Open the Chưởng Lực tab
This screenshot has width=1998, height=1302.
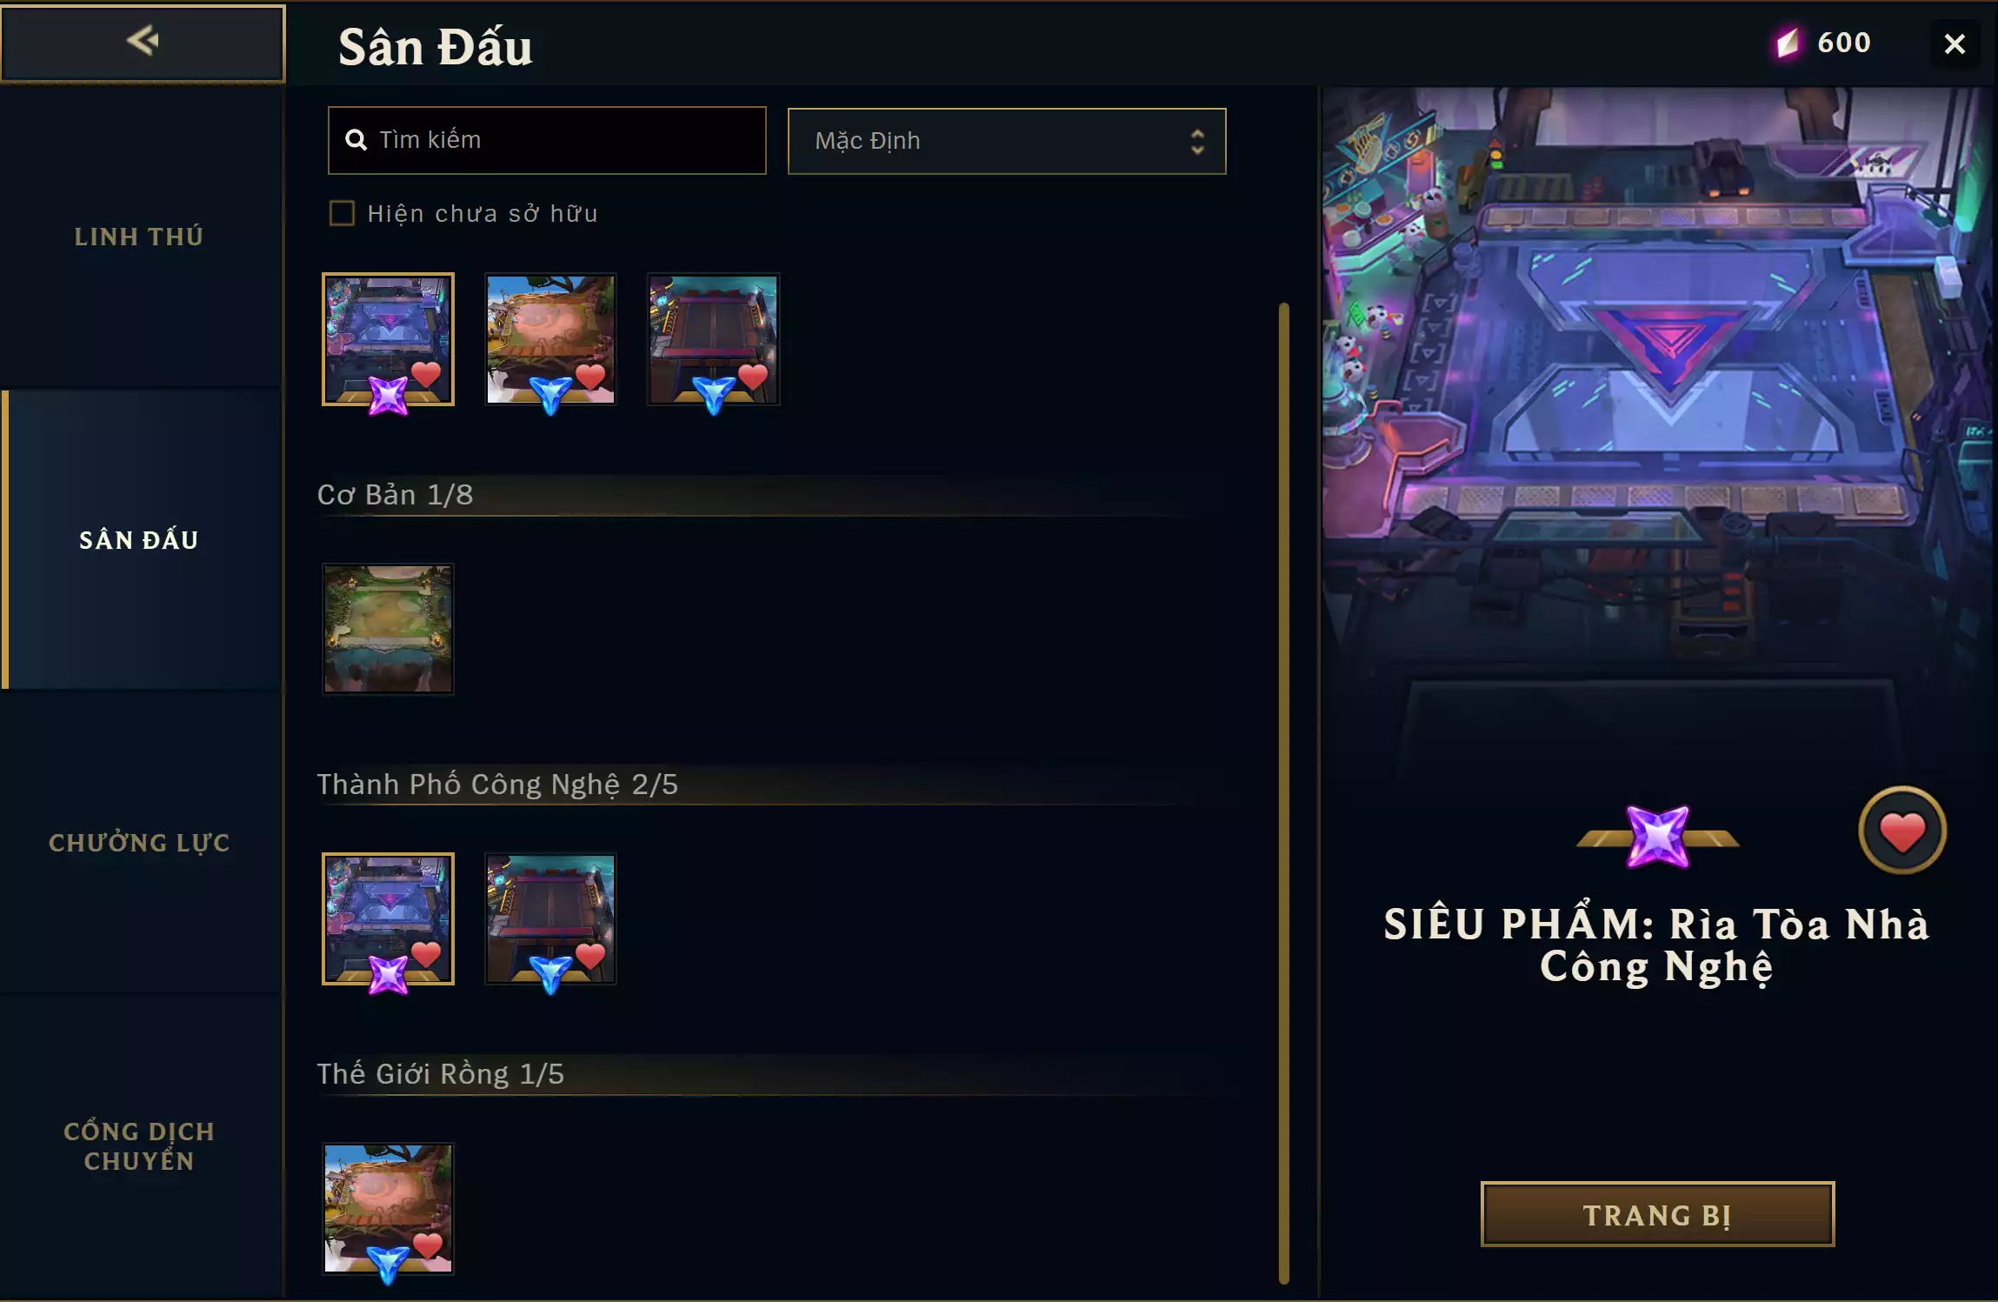[x=139, y=843]
